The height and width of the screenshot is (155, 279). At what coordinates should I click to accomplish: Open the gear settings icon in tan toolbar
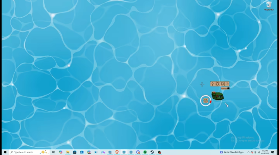point(227,84)
